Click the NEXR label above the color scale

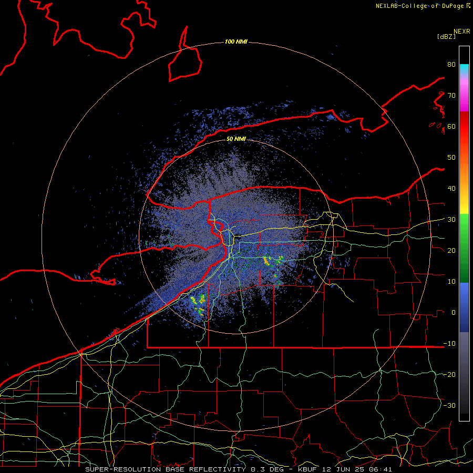pyautogui.click(x=462, y=32)
